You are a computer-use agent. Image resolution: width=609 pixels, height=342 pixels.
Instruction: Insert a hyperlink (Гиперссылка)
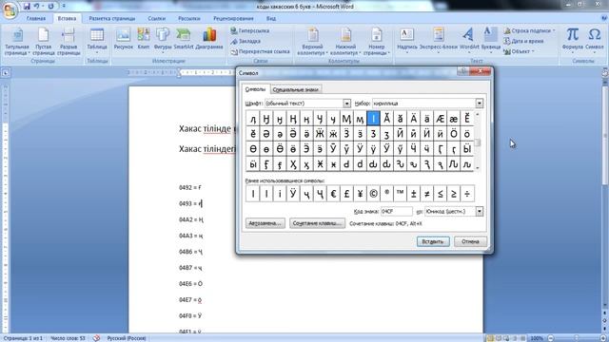coord(250,30)
